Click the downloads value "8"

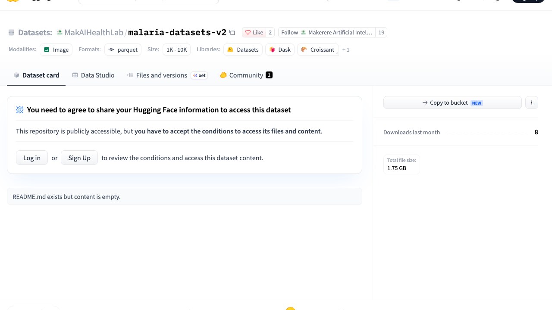tap(536, 132)
